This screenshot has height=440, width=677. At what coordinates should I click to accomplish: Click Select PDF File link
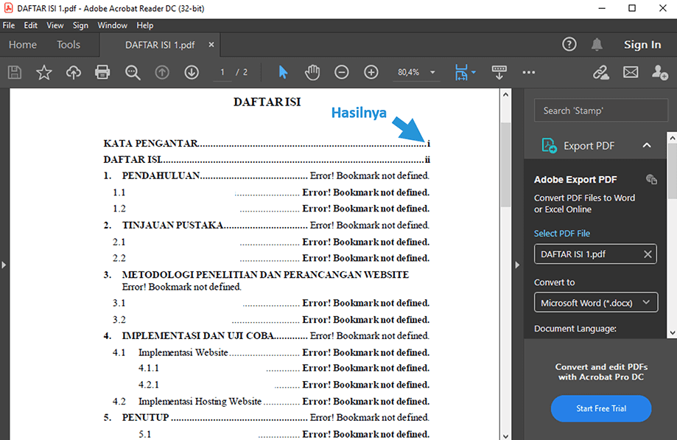[562, 233]
